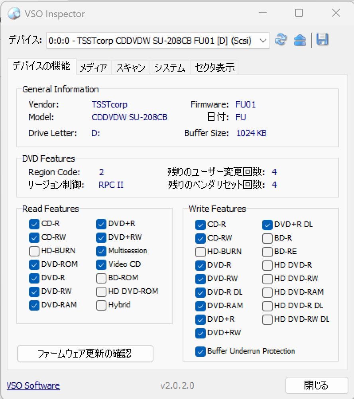Toggle HD DVD-RAM under Write Features

pyautogui.click(x=267, y=292)
